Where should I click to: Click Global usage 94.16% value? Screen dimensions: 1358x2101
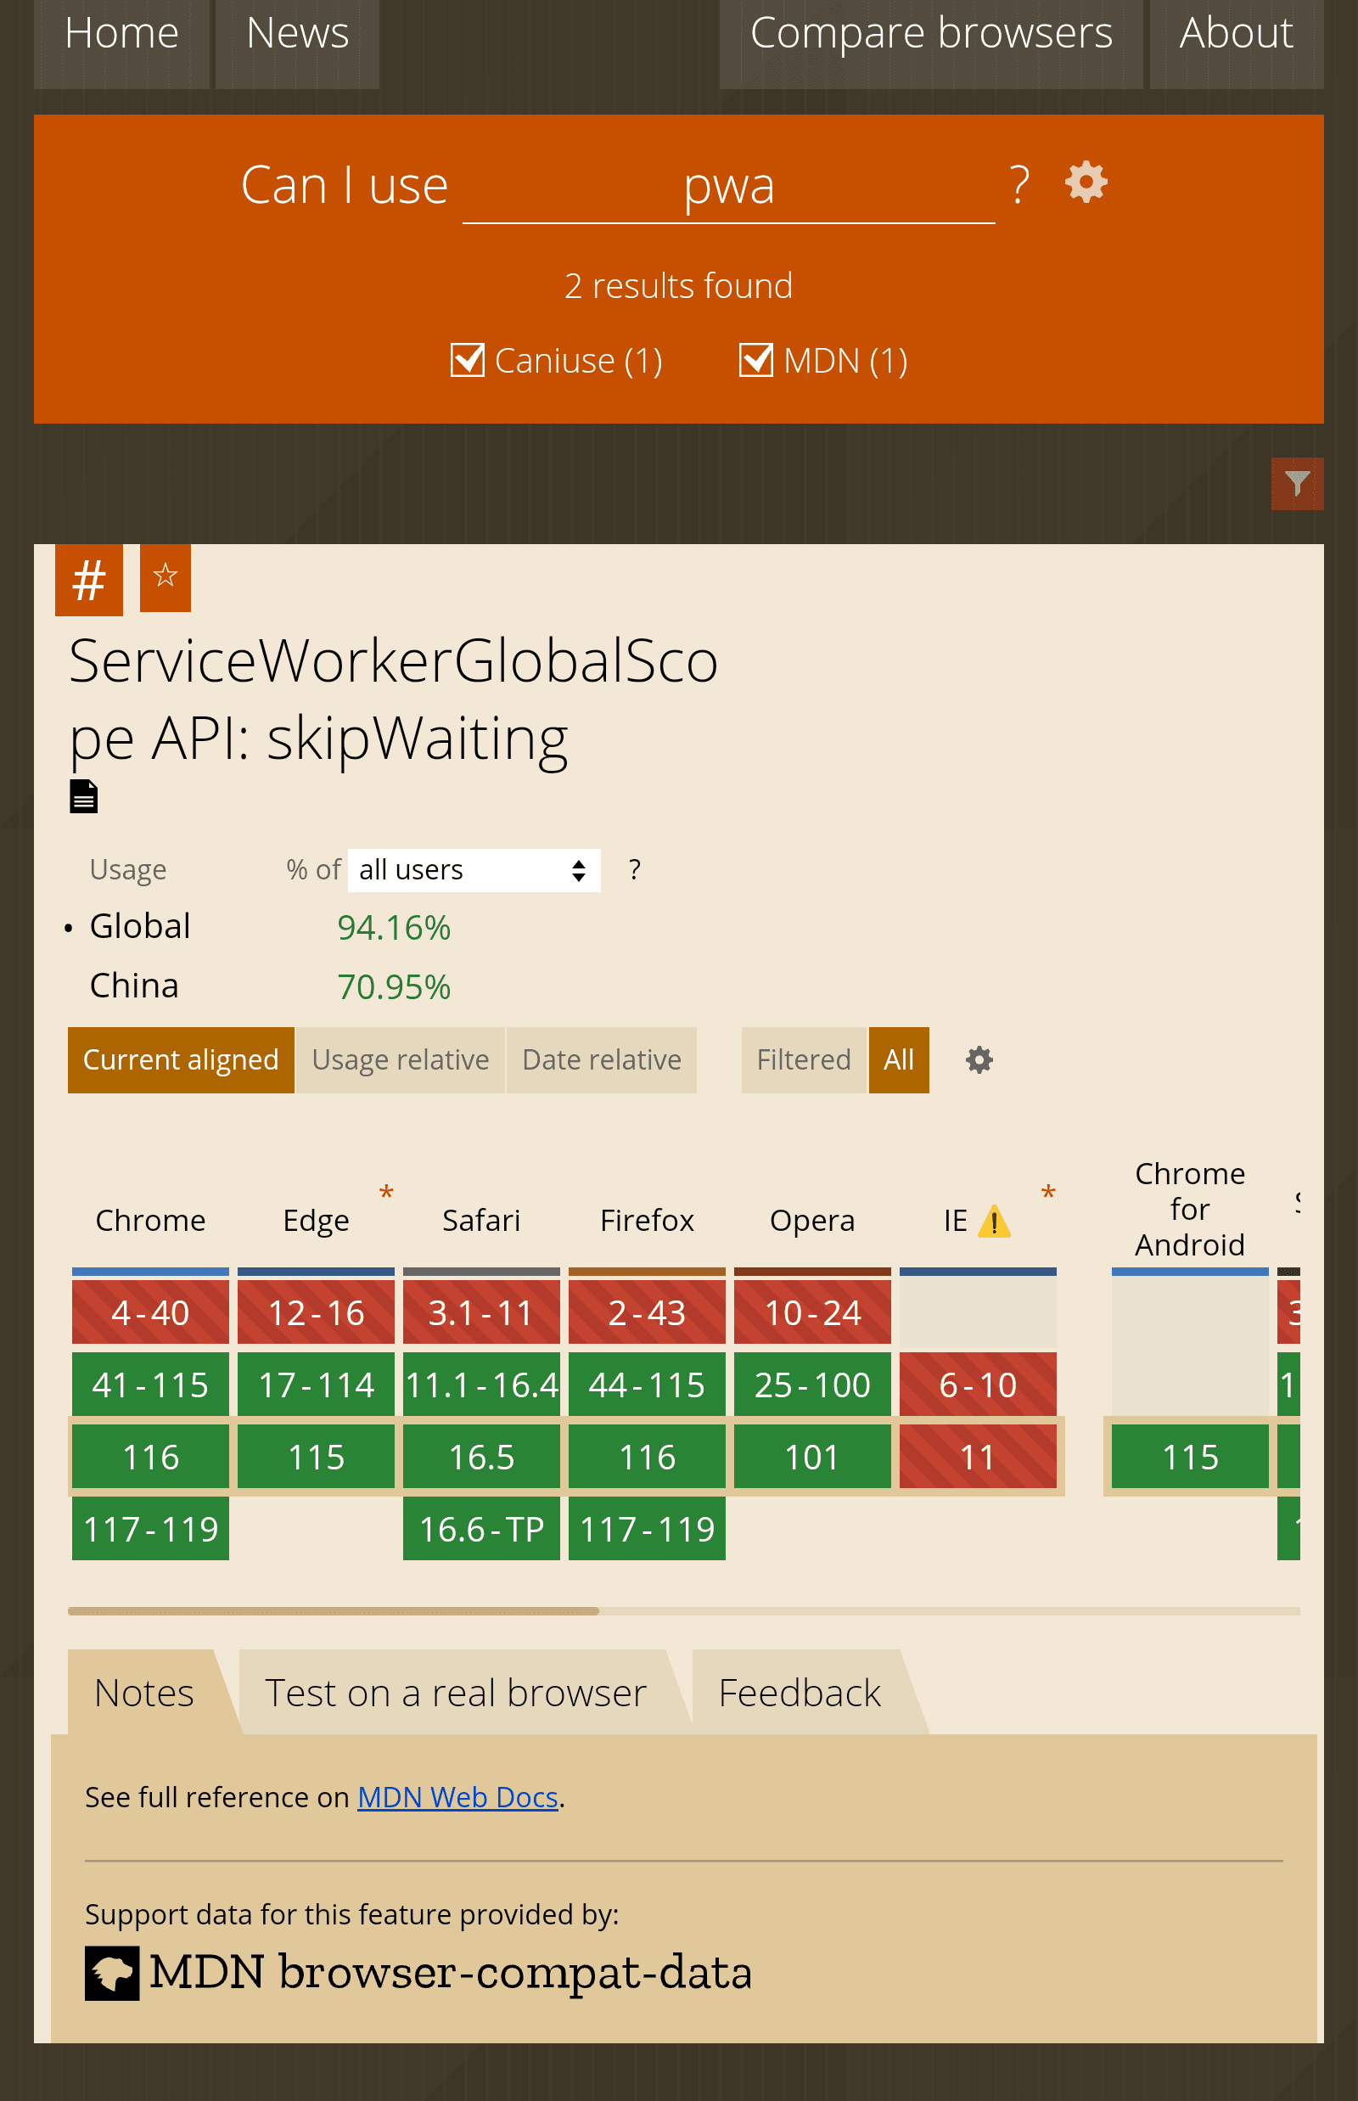pyautogui.click(x=394, y=927)
